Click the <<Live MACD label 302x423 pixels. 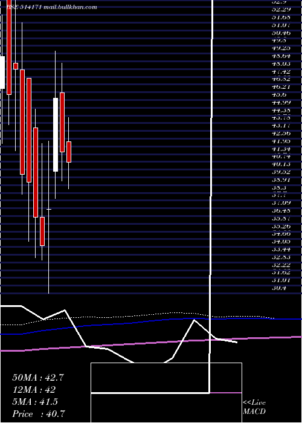[254, 407]
